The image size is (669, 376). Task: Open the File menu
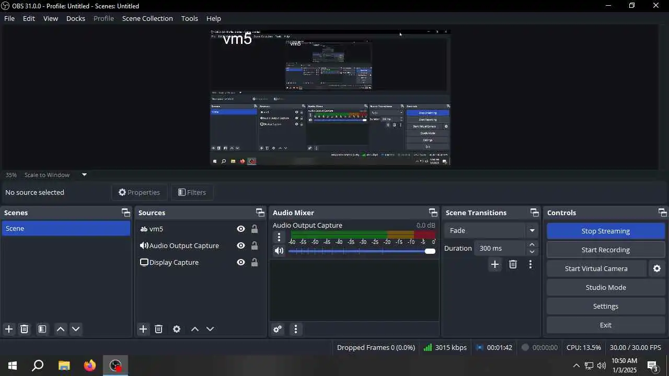9,18
